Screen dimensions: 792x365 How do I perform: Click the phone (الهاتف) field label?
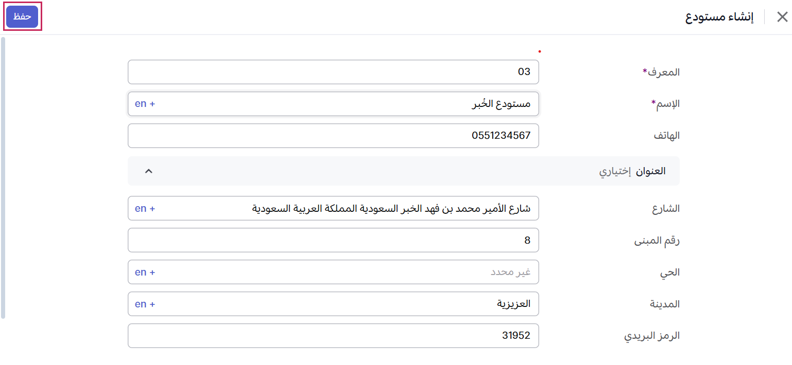(666, 136)
